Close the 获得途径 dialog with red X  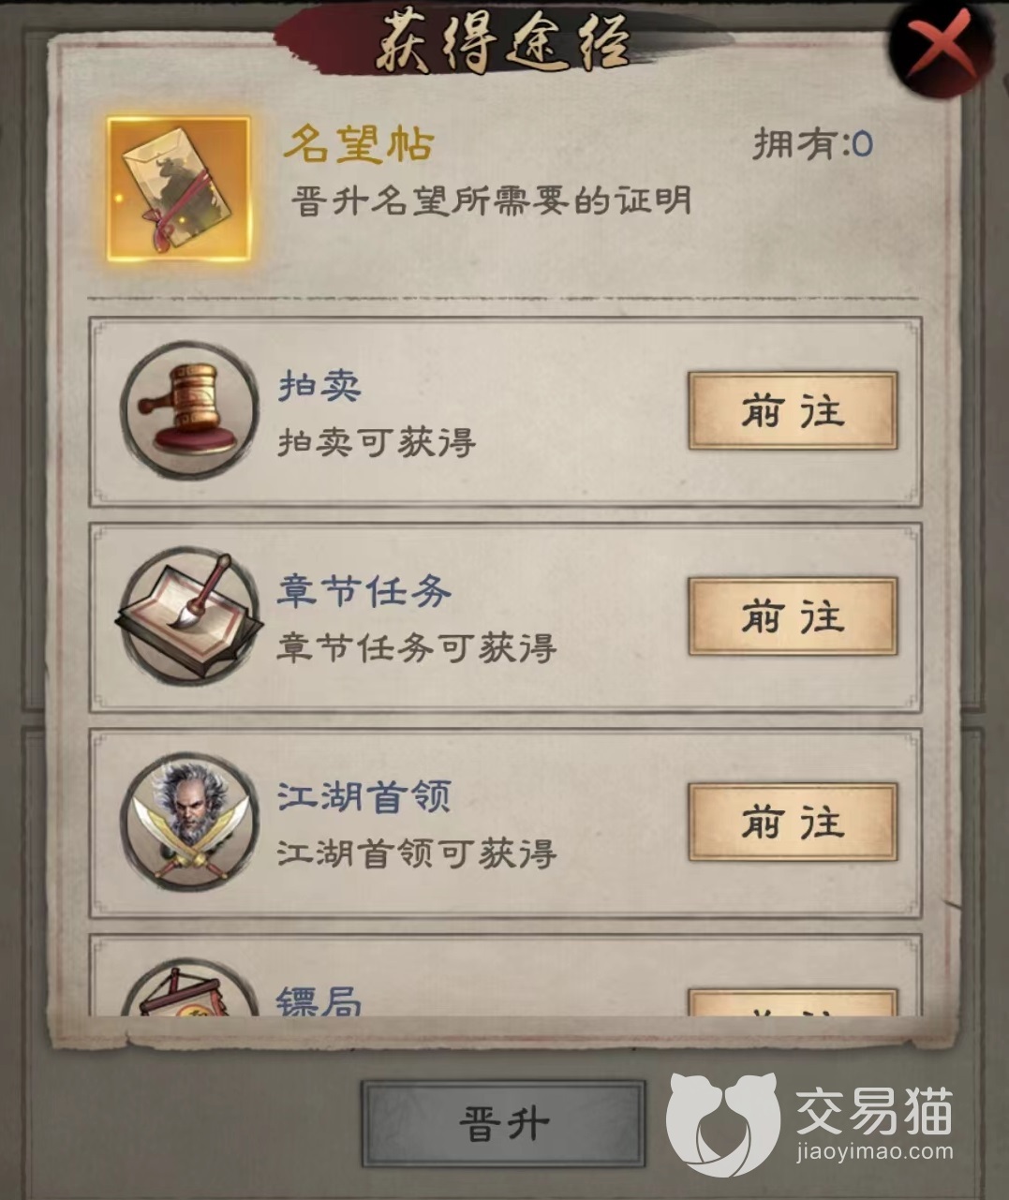coord(943,44)
